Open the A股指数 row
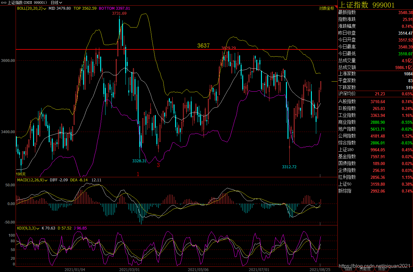The height and width of the screenshot is (272, 413). point(376,102)
